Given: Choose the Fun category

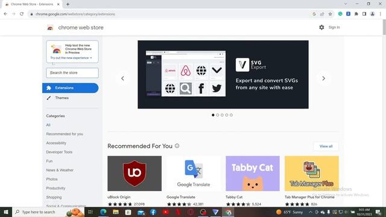Looking at the screenshot, I should 49,161.
